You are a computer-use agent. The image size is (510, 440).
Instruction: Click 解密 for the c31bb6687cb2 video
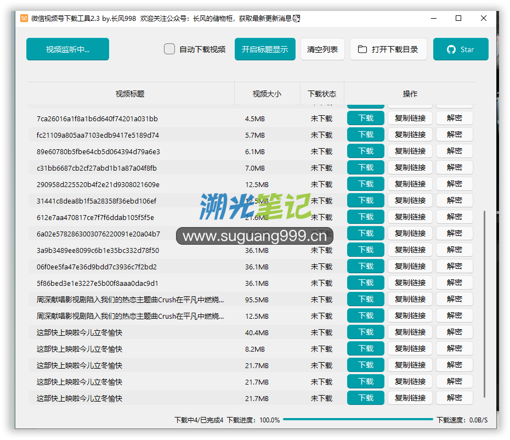pyautogui.click(x=455, y=167)
